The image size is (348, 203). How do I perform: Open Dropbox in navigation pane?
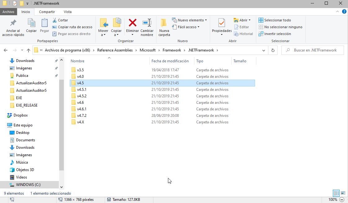[20, 115]
